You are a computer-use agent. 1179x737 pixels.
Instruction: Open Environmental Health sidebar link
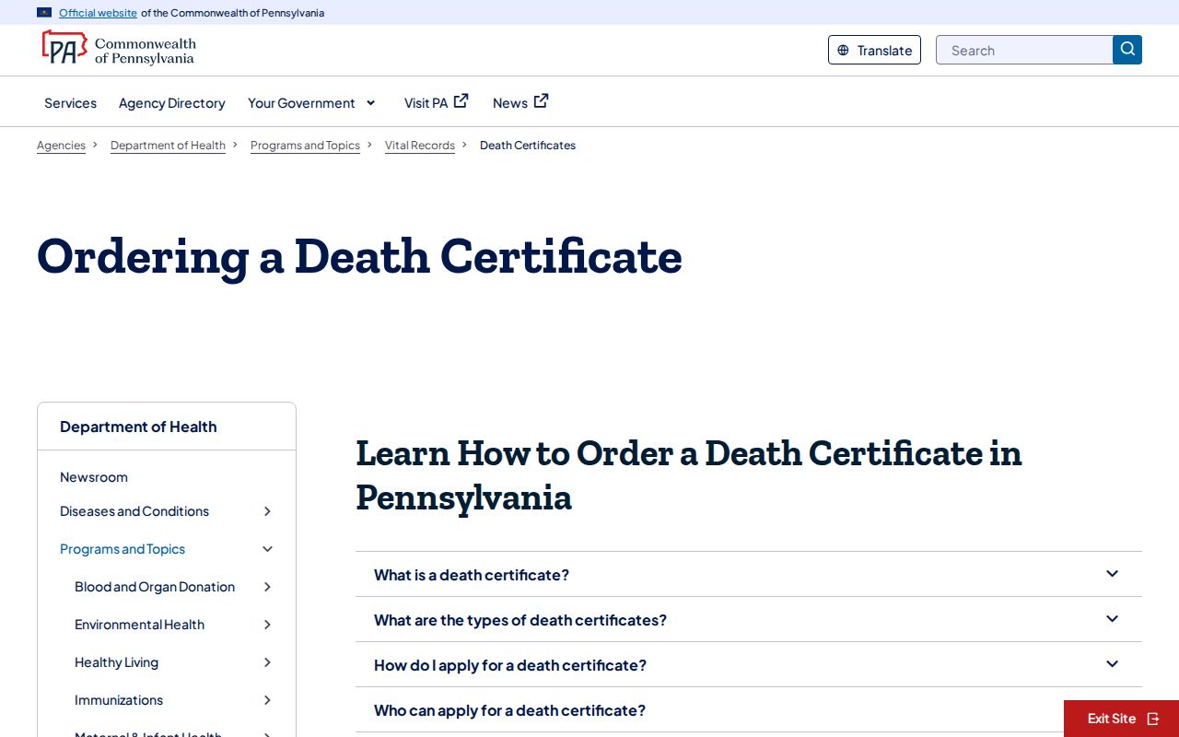coord(139,625)
